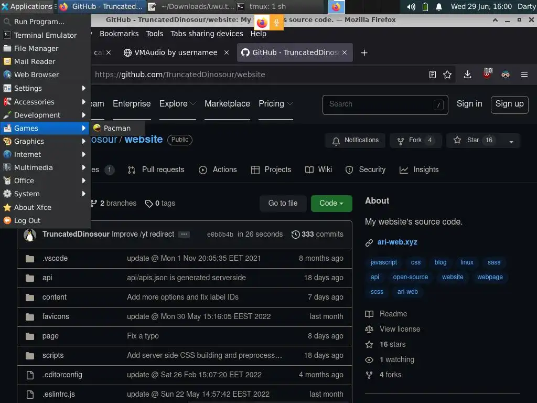Image resolution: width=537 pixels, height=403 pixels.
Task: Click inside the GitHub Search field
Action: coord(385,104)
